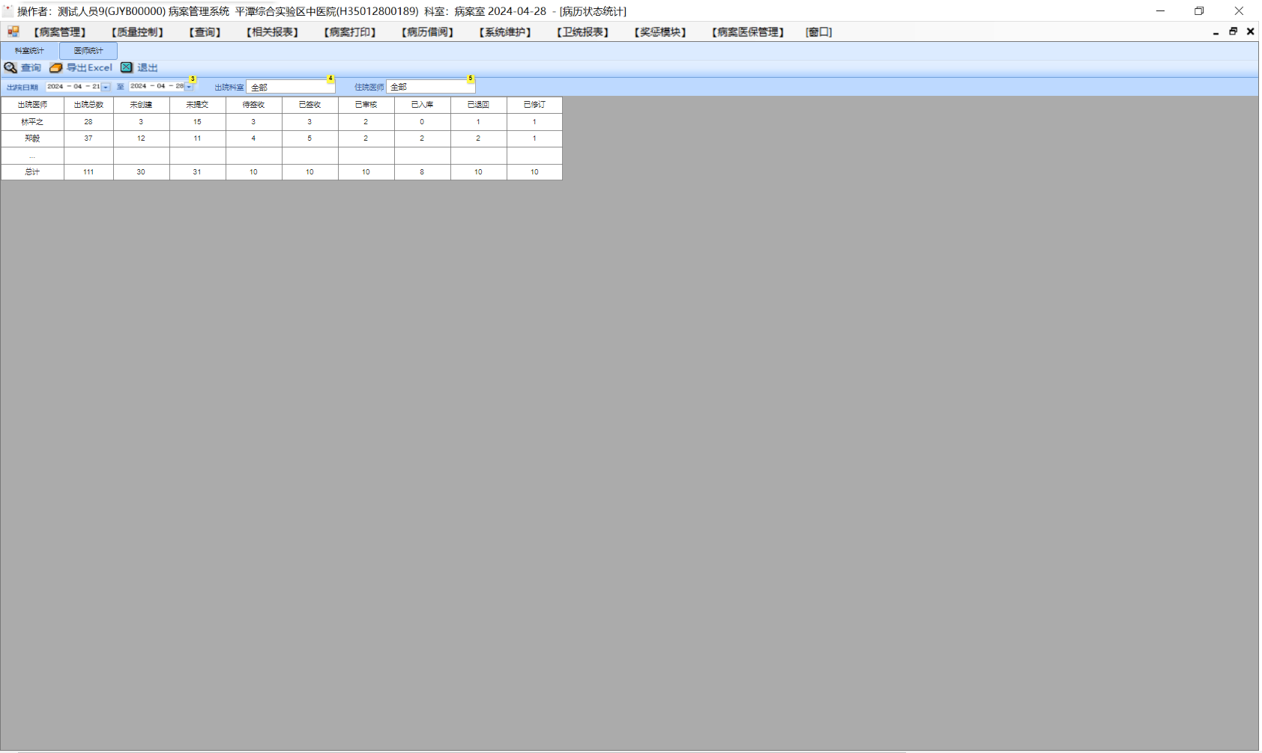Click 林平之's 出院总数 value 28

pyautogui.click(x=88, y=122)
